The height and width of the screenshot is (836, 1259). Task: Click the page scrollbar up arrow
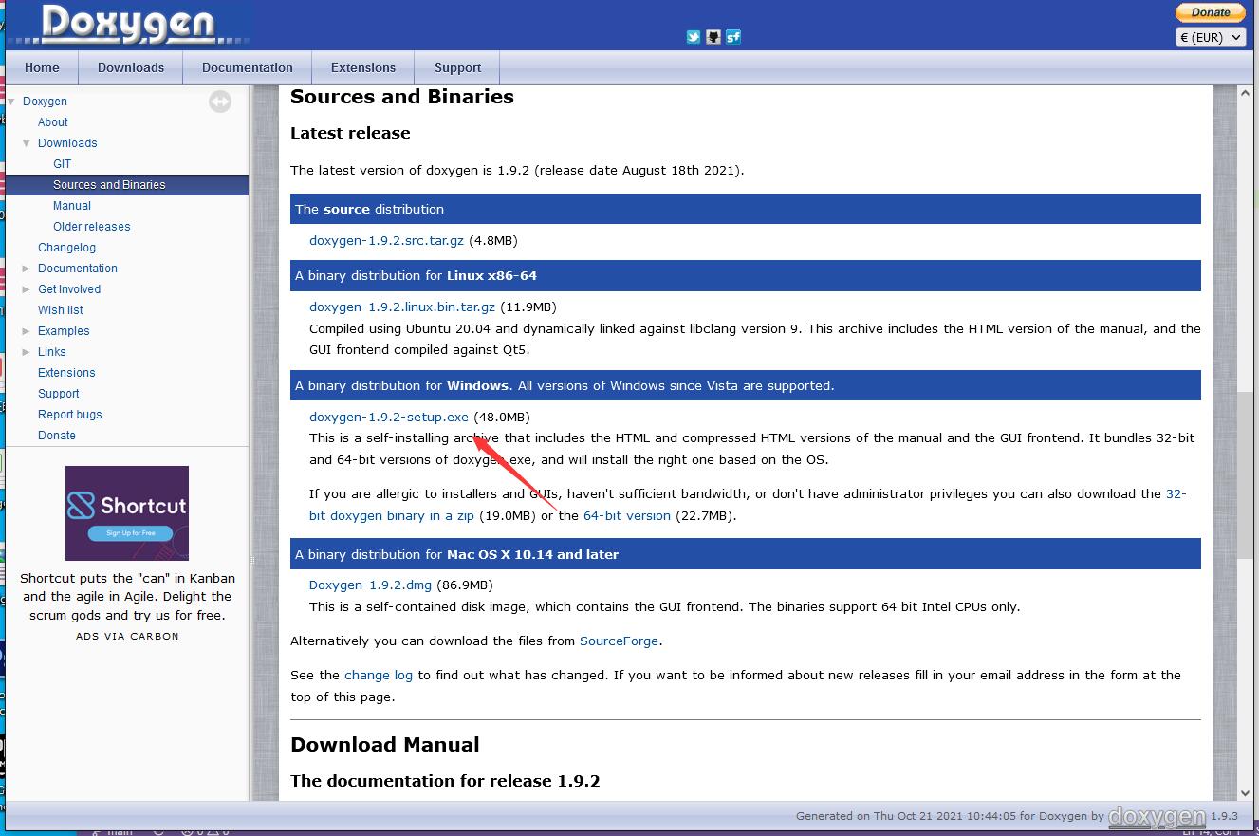point(1246,93)
